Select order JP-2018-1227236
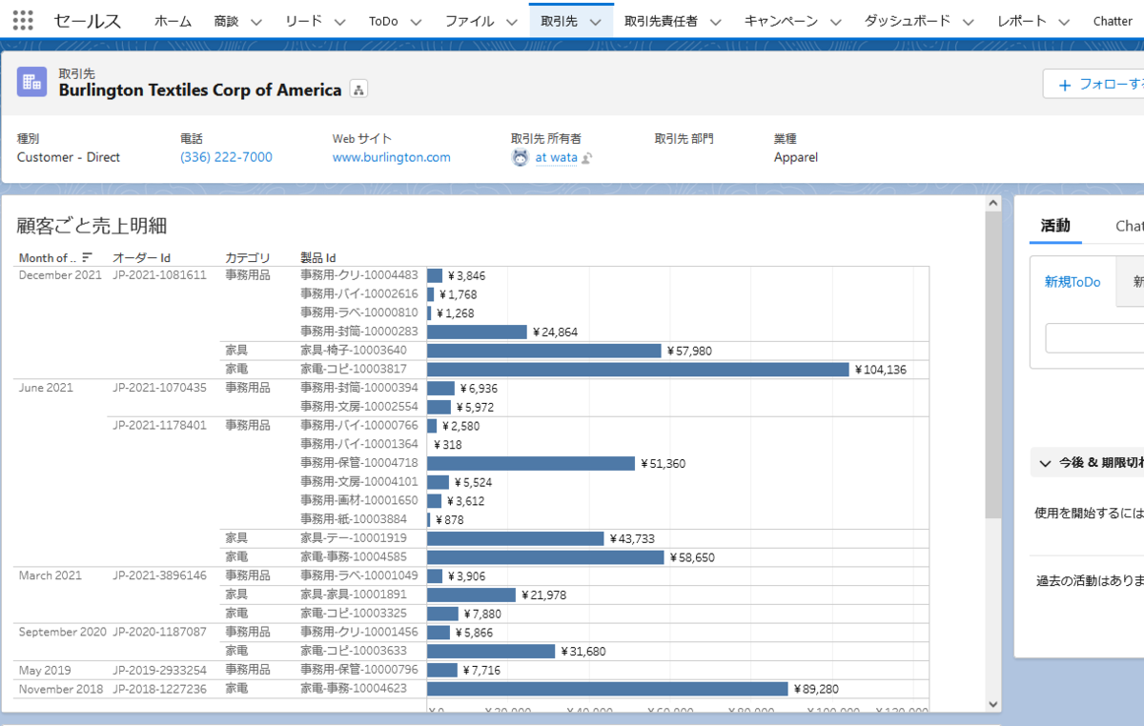Viewport: 1144px width, 726px height. (x=159, y=689)
